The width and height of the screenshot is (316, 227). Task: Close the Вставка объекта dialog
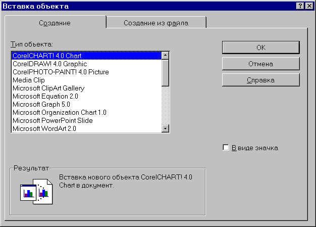point(309,6)
